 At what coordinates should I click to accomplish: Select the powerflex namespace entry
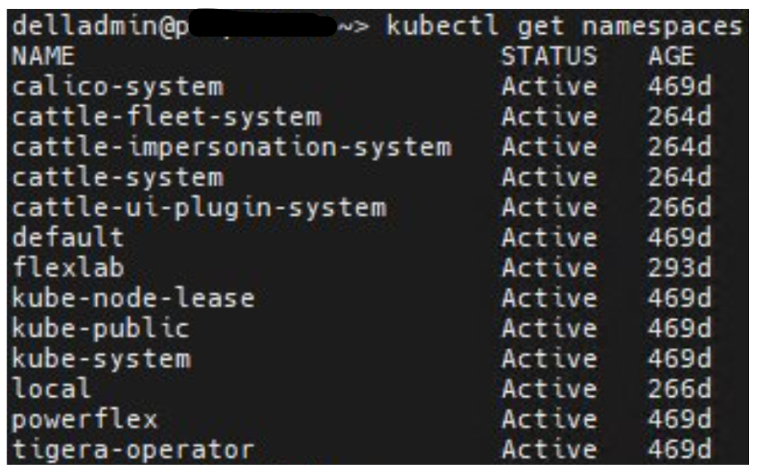(84, 420)
